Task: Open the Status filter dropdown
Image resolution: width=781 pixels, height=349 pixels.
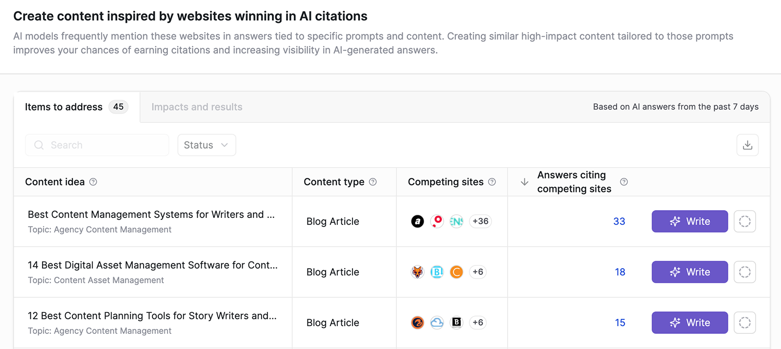Action: tap(206, 145)
